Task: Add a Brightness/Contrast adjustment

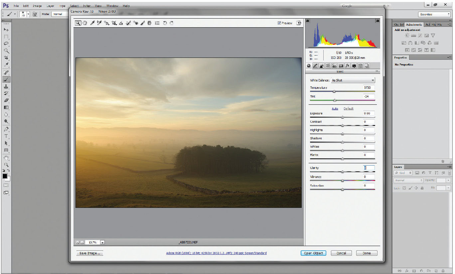Action: [x=407, y=36]
